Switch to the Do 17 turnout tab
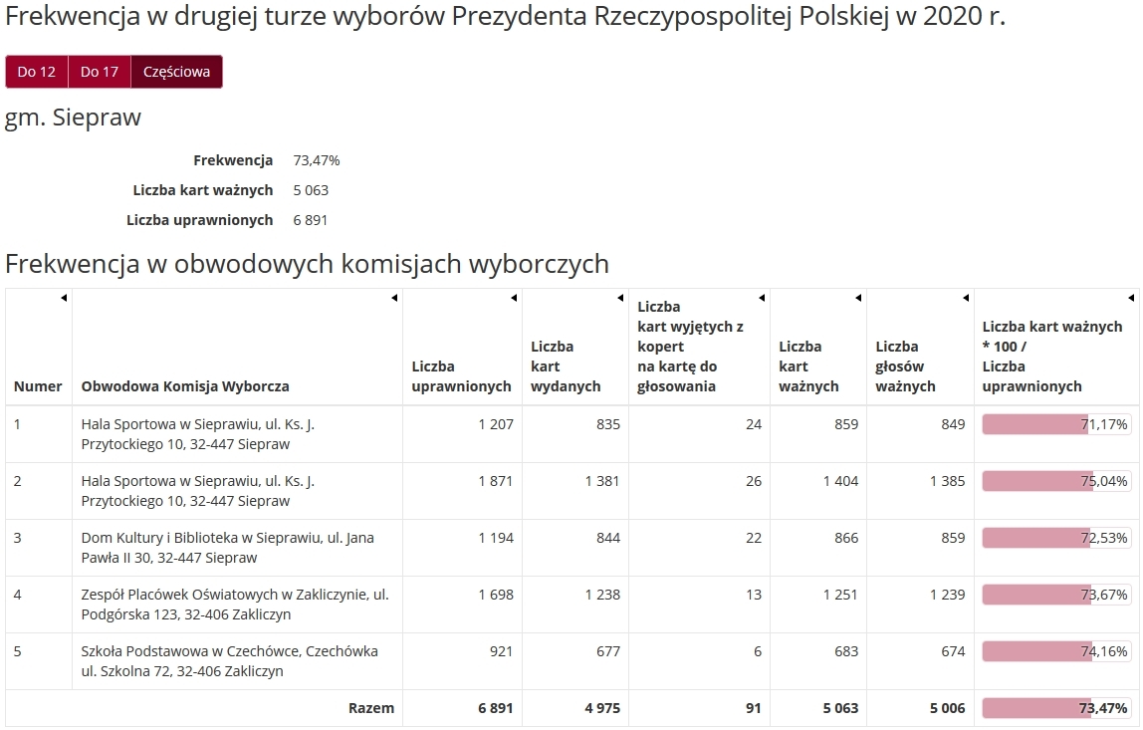This screenshot has width=1143, height=730. click(100, 72)
